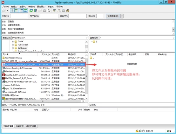Open the 服务器(S) menu
Image resolution: width=176 pixels, height=134 pixels.
tap(41, 7)
